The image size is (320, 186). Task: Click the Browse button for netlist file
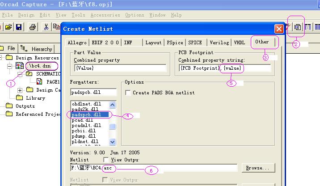pos(258,168)
